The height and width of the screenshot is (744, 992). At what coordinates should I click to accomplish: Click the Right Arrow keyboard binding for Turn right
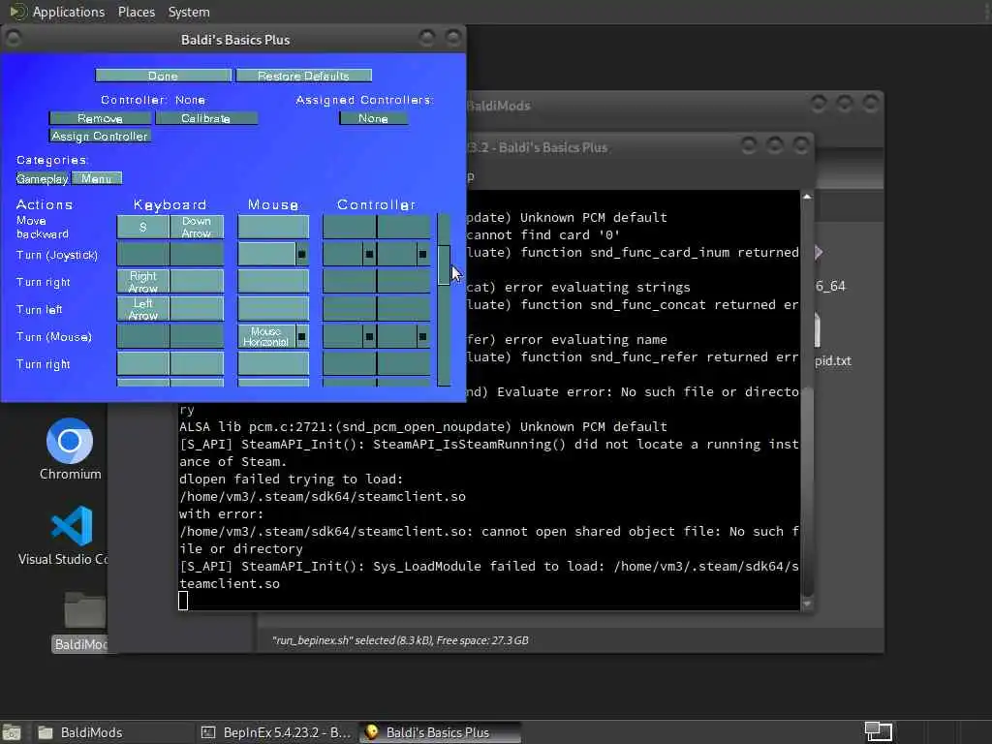[143, 282]
